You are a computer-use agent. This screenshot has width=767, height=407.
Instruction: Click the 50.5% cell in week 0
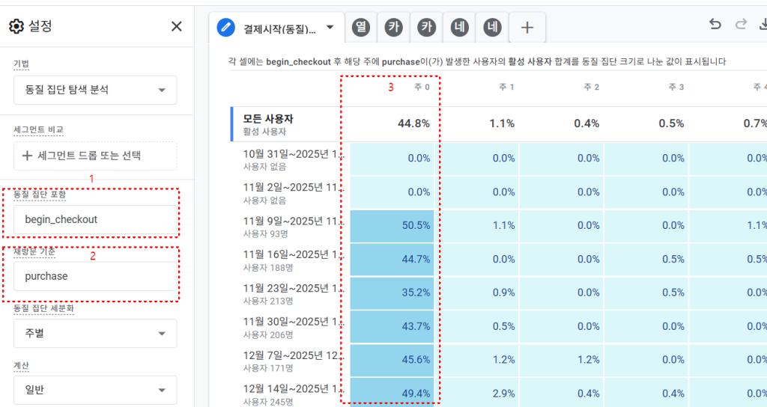click(392, 225)
